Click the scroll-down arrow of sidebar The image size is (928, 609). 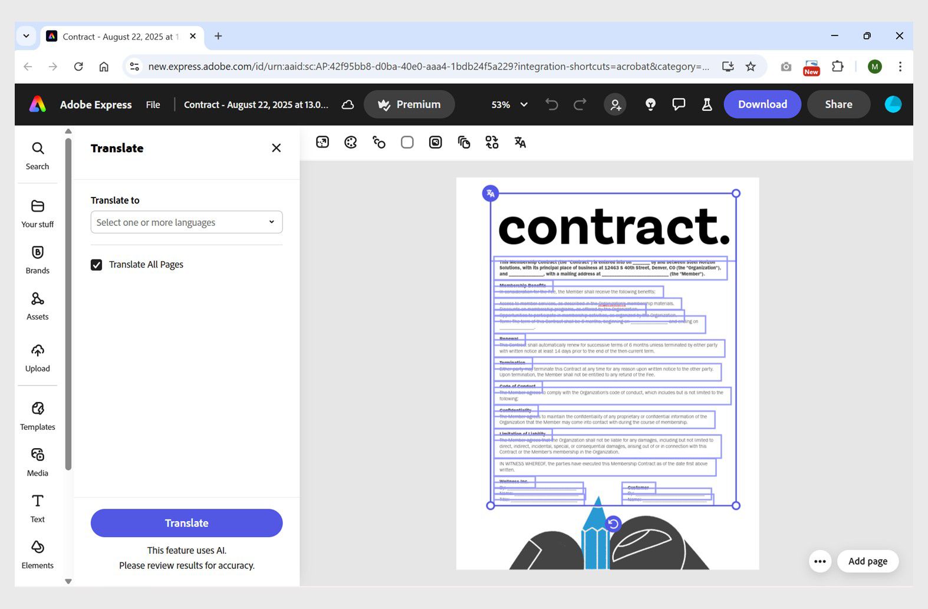pyautogui.click(x=68, y=581)
